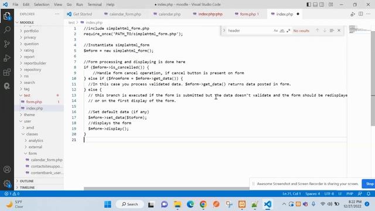Image resolution: width=375 pixels, height=211 pixels.
Task: Collapse the classes folder
Action: (x=32, y=134)
